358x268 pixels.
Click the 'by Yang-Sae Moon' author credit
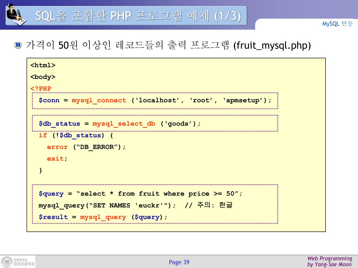coord(329,265)
